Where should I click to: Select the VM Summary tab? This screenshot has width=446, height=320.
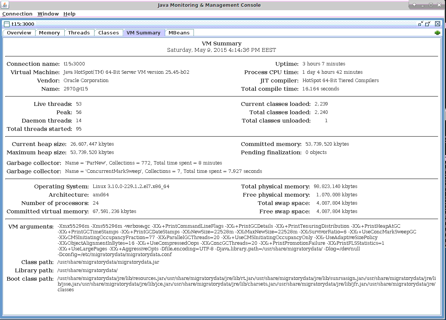pyautogui.click(x=144, y=33)
